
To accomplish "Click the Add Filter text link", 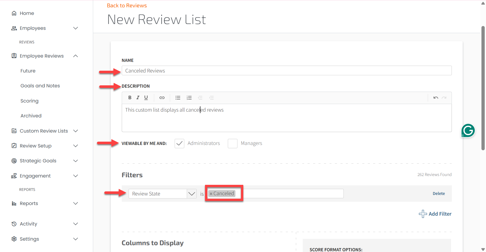I will click(440, 214).
